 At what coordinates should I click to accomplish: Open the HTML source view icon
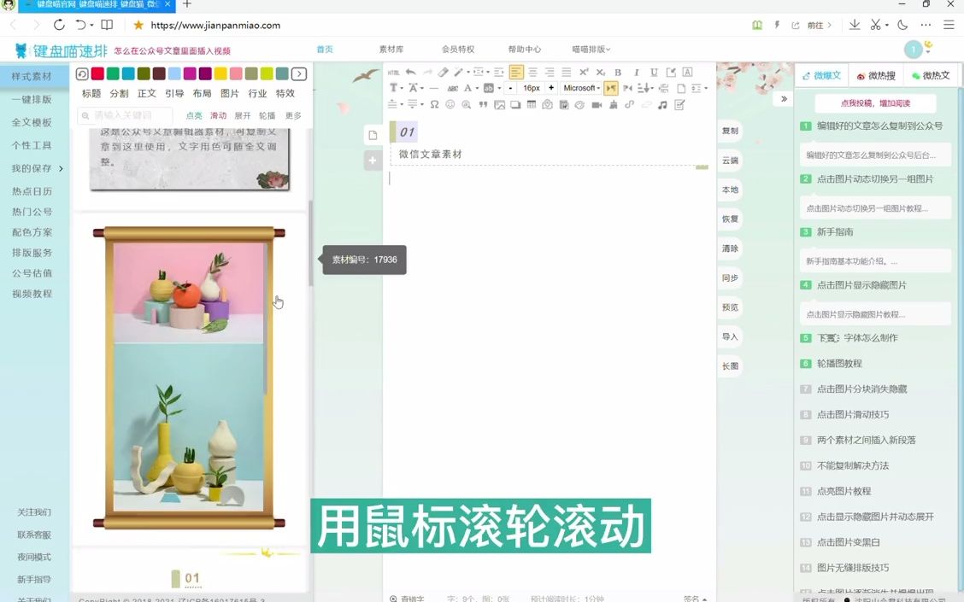[x=394, y=73]
